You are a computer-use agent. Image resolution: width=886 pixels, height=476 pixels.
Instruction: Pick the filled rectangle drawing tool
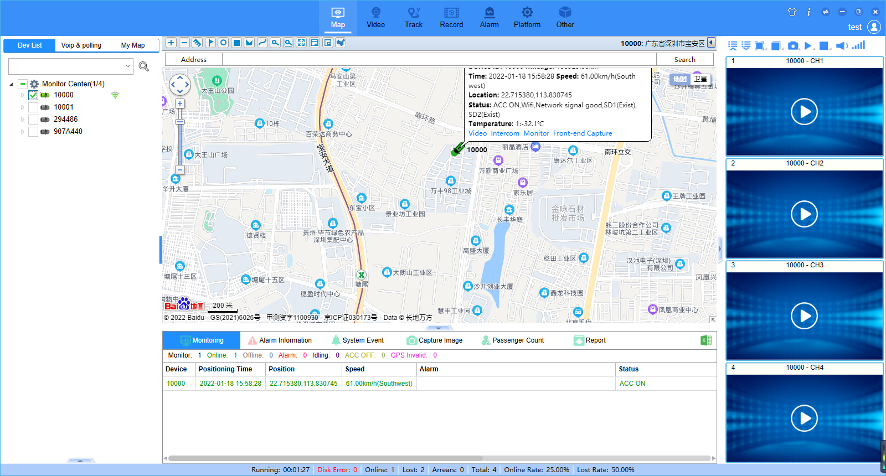point(236,43)
